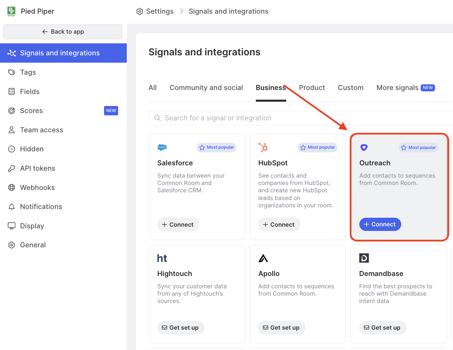Click the Settings gear icon in breadcrumb

[x=140, y=11]
